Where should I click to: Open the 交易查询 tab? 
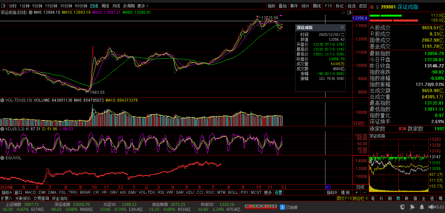(x=41, y=198)
